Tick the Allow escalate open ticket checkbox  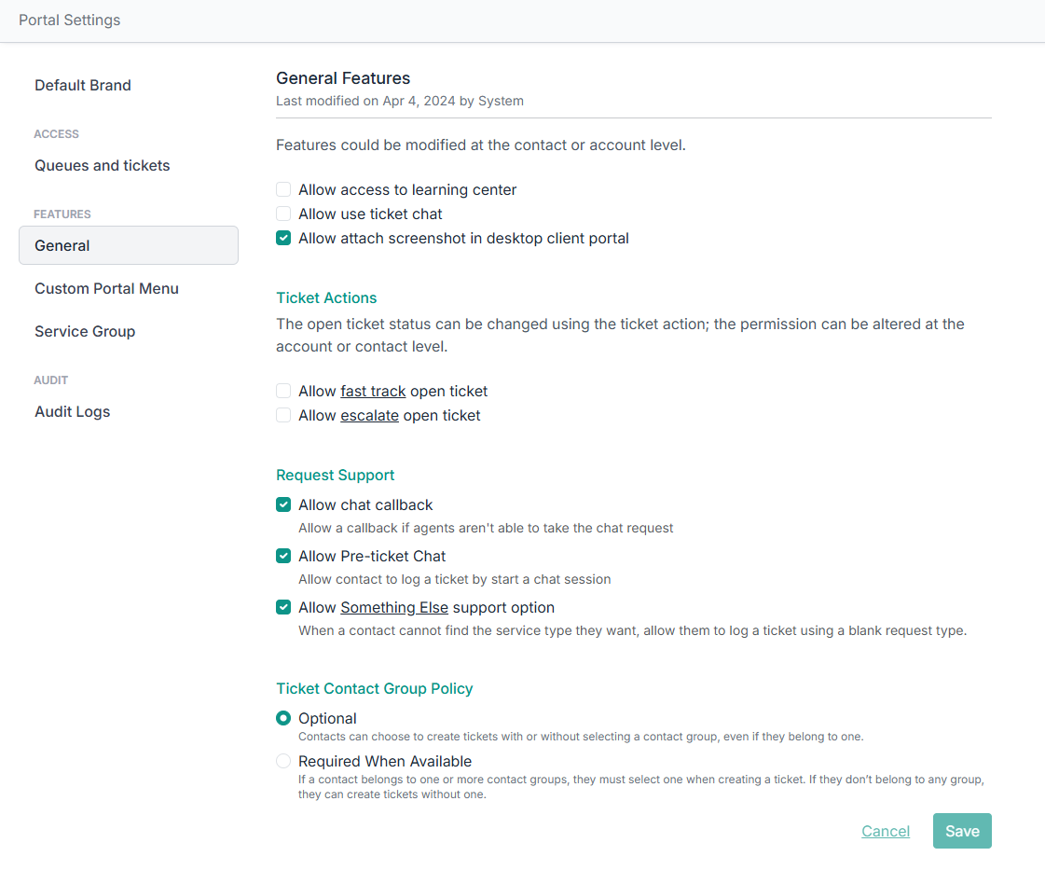click(x=283, y=416)
